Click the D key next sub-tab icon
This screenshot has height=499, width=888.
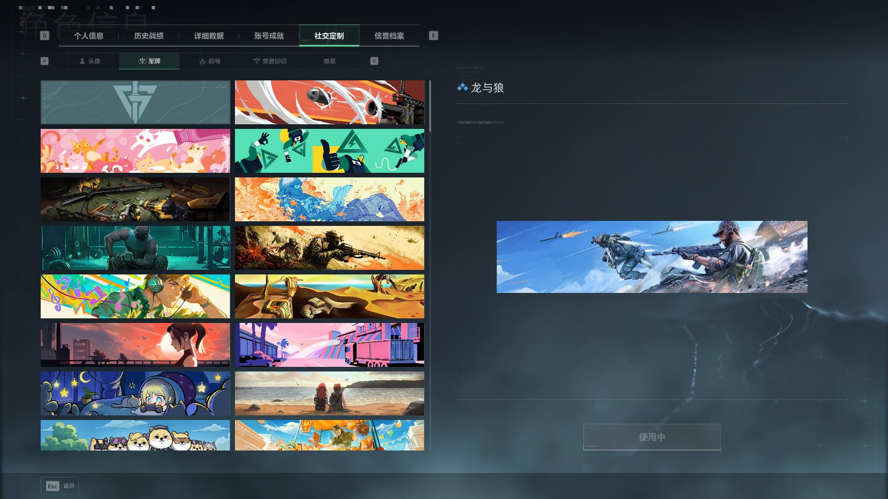pos(374,61)
